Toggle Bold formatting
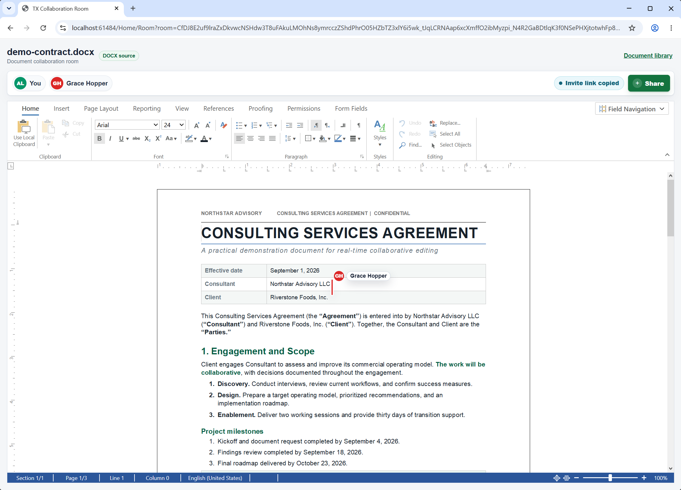The image size is (681, 490). 99,139
